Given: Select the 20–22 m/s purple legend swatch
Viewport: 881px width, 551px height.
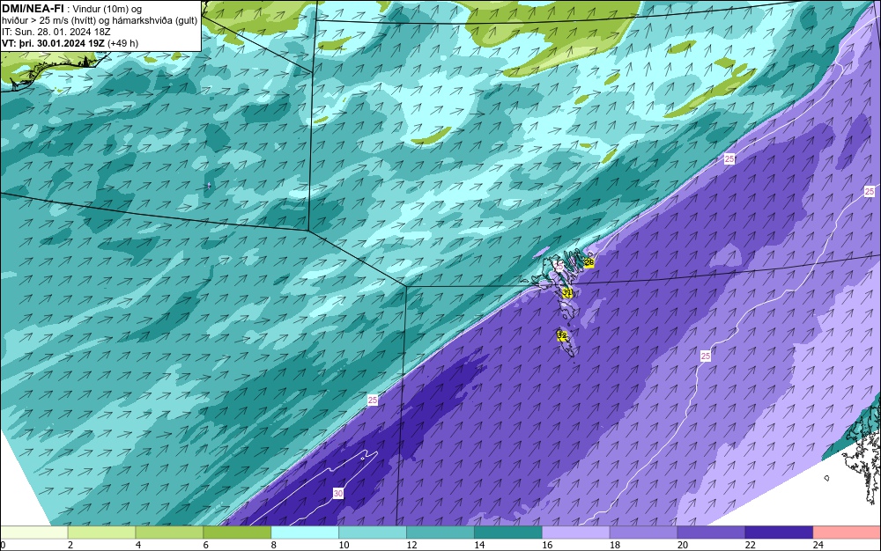Looking at the screenshot, I should 711,533.
